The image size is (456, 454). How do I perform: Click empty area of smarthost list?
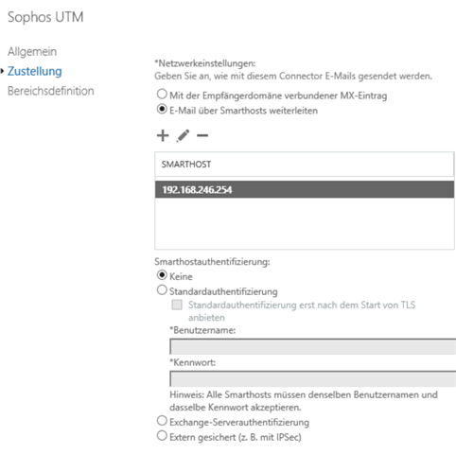click(305, 223)
